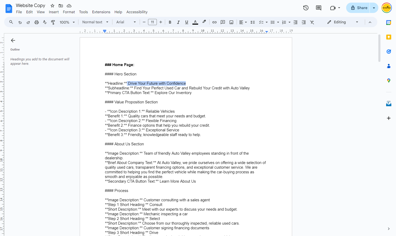This screenshot has height=236, width=396.
Task: Open the Format menu
Action: (x=69, y=12)
